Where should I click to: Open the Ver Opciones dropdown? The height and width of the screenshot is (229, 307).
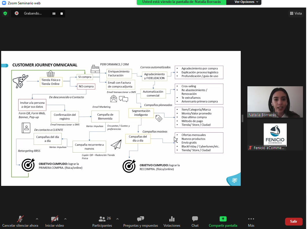click(246, 2)
